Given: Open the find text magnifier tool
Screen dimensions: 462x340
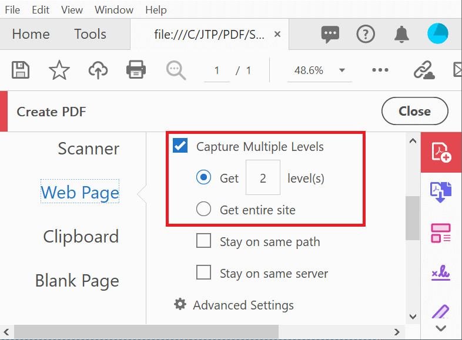Looking at the screenshot, I should tap(176, 70).
